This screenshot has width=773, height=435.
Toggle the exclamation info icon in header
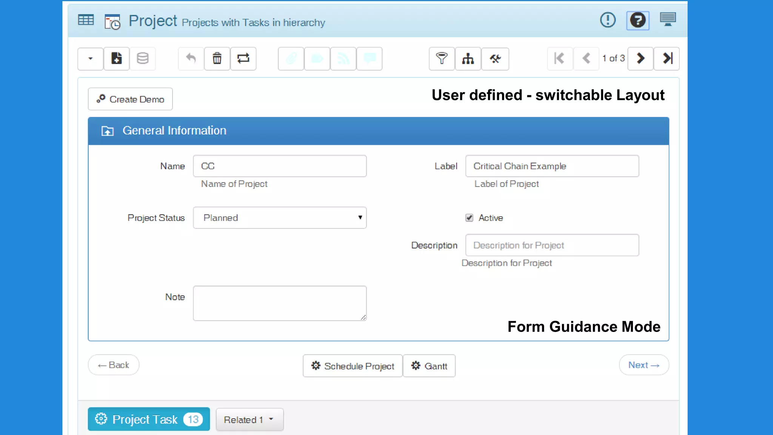(608, 20)
